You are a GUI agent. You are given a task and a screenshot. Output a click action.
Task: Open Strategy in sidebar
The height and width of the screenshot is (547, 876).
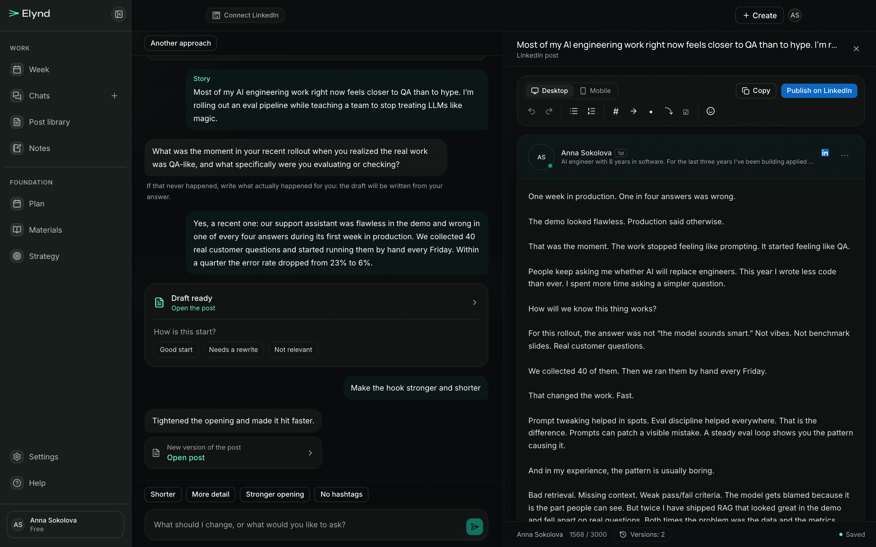click(66, 256)
